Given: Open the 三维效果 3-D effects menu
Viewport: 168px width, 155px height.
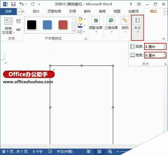Looking at the screenshot, I should pos(111,25).
